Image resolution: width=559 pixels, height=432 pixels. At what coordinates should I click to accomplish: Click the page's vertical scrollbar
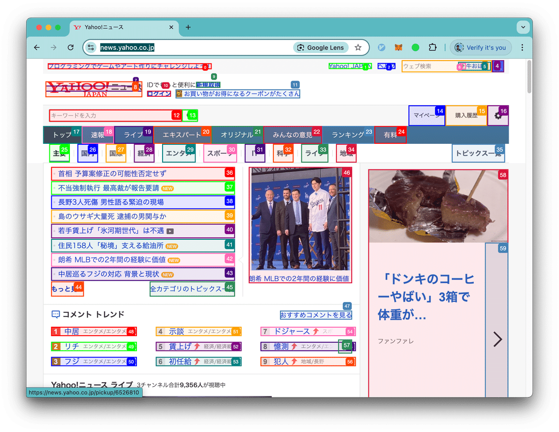click(x=529, y=76)
